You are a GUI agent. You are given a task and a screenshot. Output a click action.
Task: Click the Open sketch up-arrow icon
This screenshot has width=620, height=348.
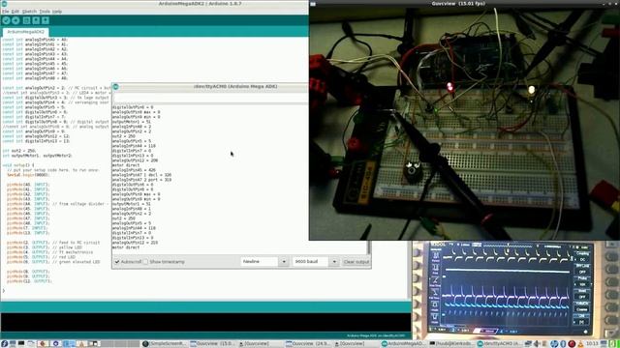36,20
